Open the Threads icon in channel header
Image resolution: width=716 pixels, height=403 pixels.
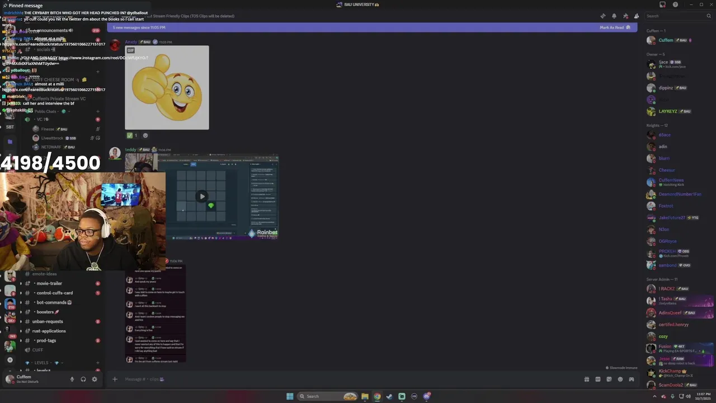[602, 16]
